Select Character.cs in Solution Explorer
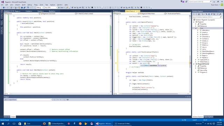224x126 pixels. (x=206, y=37)
